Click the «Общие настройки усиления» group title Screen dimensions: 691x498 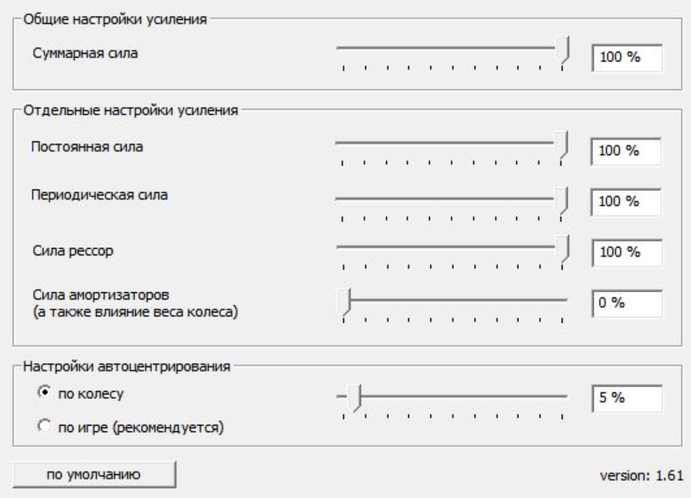(114, 19)
